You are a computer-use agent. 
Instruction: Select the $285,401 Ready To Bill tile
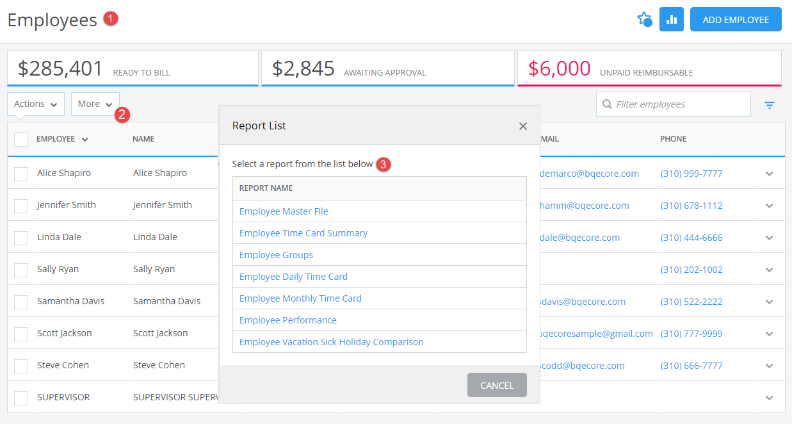pos(133,68)
